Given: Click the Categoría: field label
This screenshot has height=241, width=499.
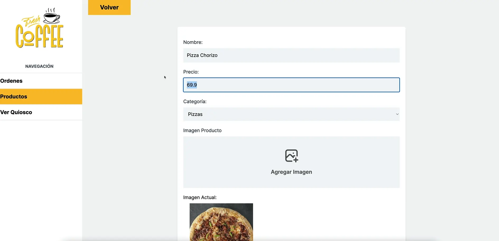Looking at the screenshot, I should point(195,101).
